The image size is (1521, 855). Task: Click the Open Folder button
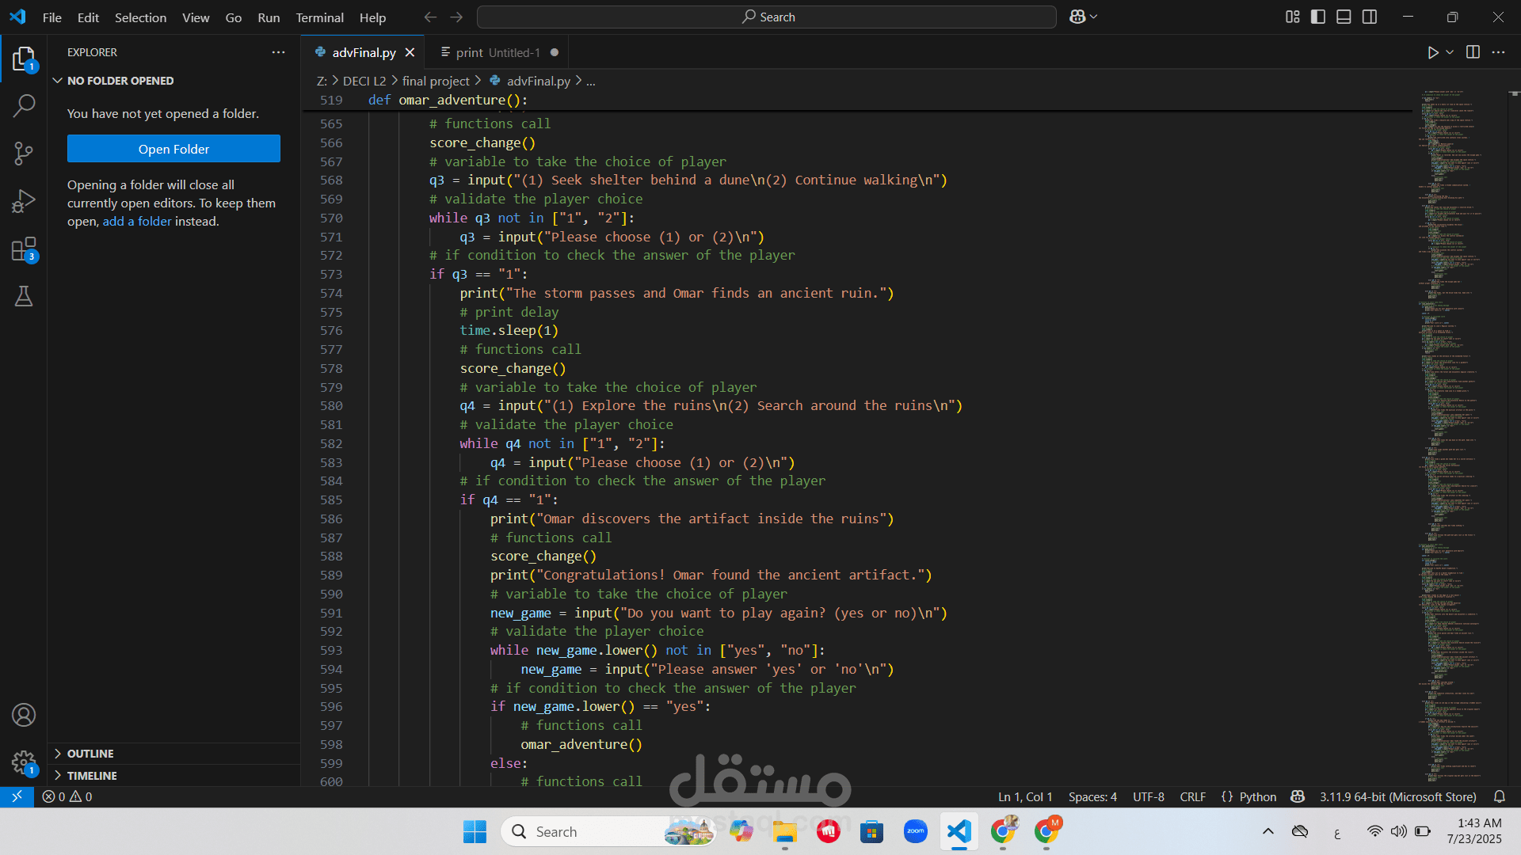pyautogui.click(x=173, y=149)
